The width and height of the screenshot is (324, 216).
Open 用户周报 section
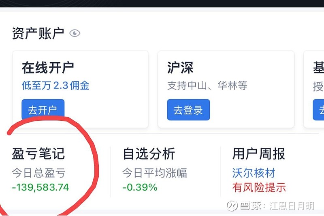pyautogui.click(x=259, y=153)
